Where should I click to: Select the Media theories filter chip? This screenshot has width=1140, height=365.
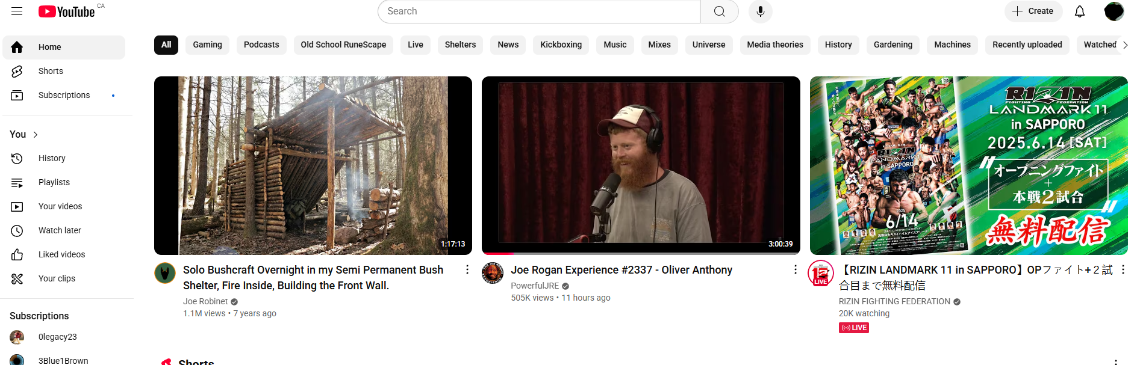(775, 45)
